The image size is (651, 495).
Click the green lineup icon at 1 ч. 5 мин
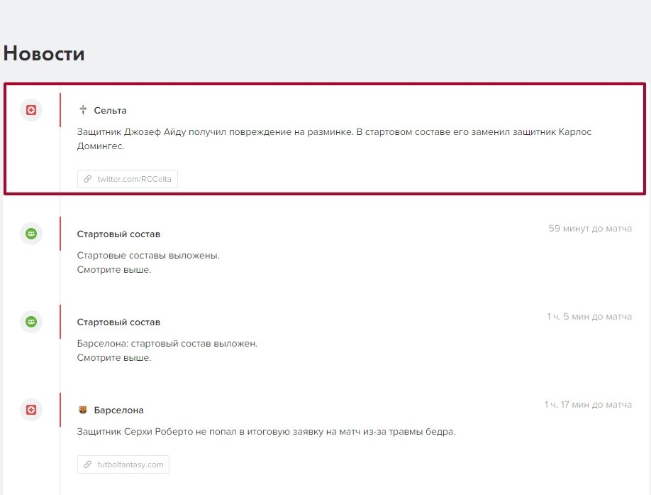31,322
